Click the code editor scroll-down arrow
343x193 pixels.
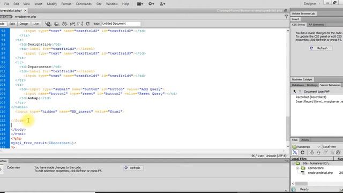coord(288,146)
